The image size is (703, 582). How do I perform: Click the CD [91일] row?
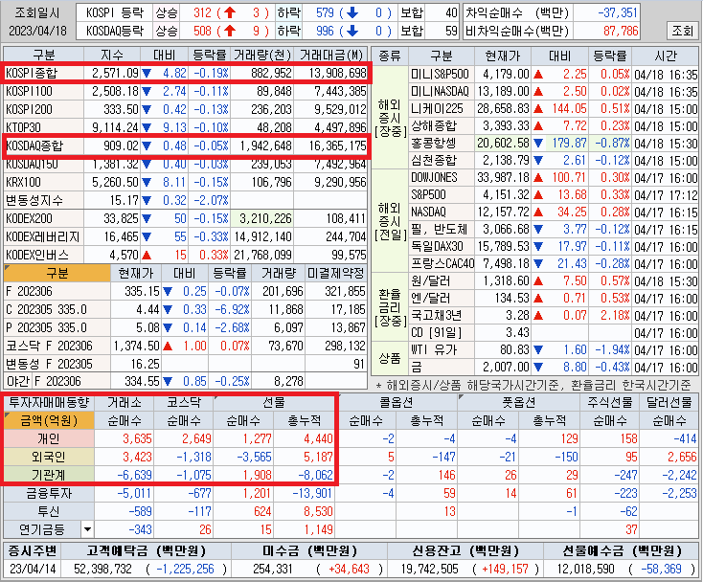[x=554, y=333]
